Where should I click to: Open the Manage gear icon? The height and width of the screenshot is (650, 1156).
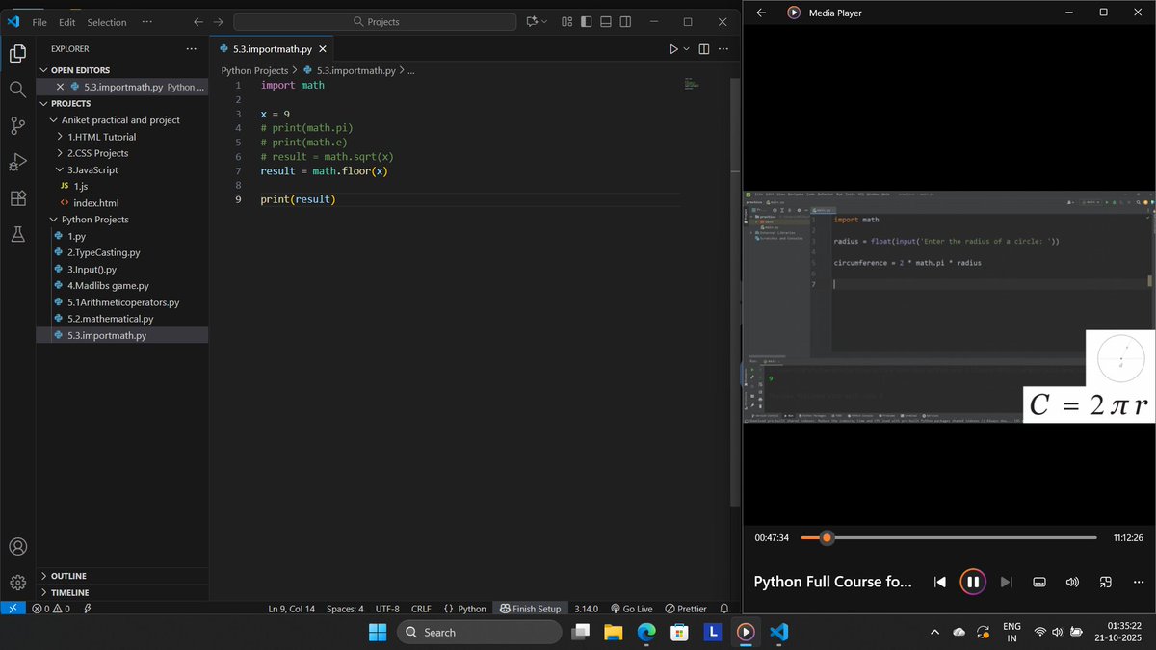tap(17, 583)
